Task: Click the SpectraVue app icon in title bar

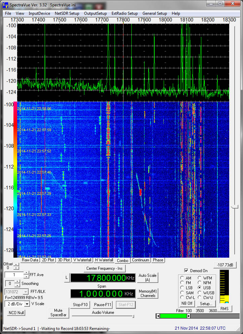Action: [5, 5]
